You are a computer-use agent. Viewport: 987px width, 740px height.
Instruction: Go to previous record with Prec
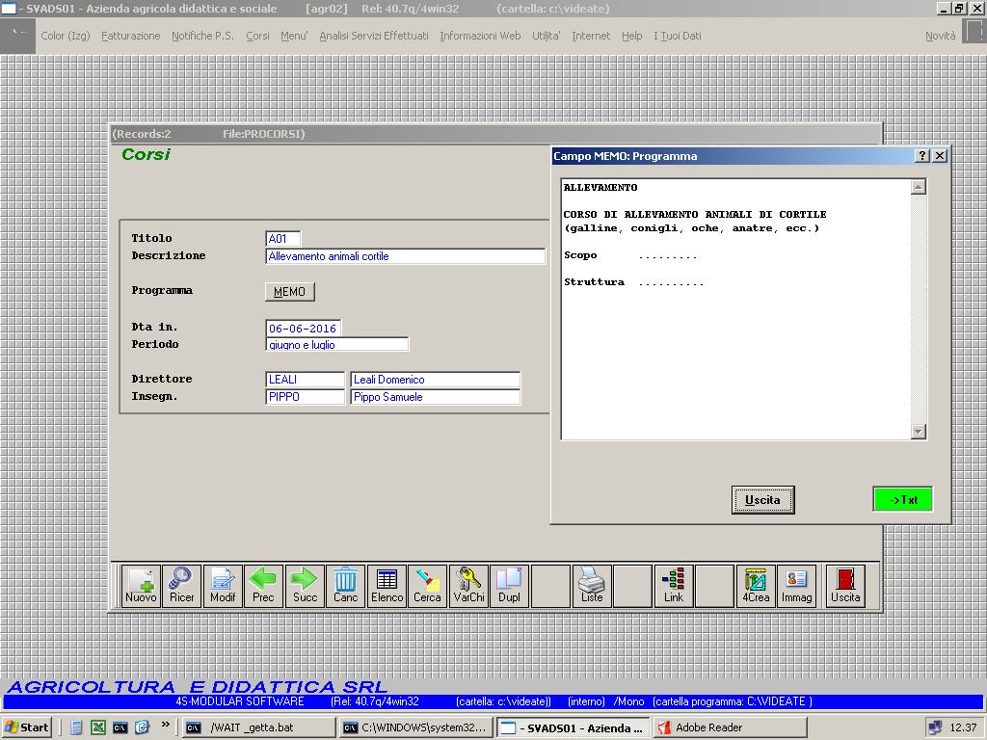(x=264, y=586)
